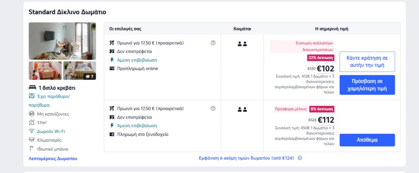This screenshot has width=419, height=173.
Task: Click the first row two-guest occupancy icon
Action: [242, 44]
